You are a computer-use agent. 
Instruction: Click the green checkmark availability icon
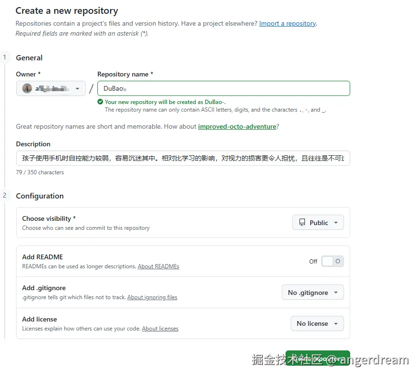pyautogui.click(x=100, y=102)
